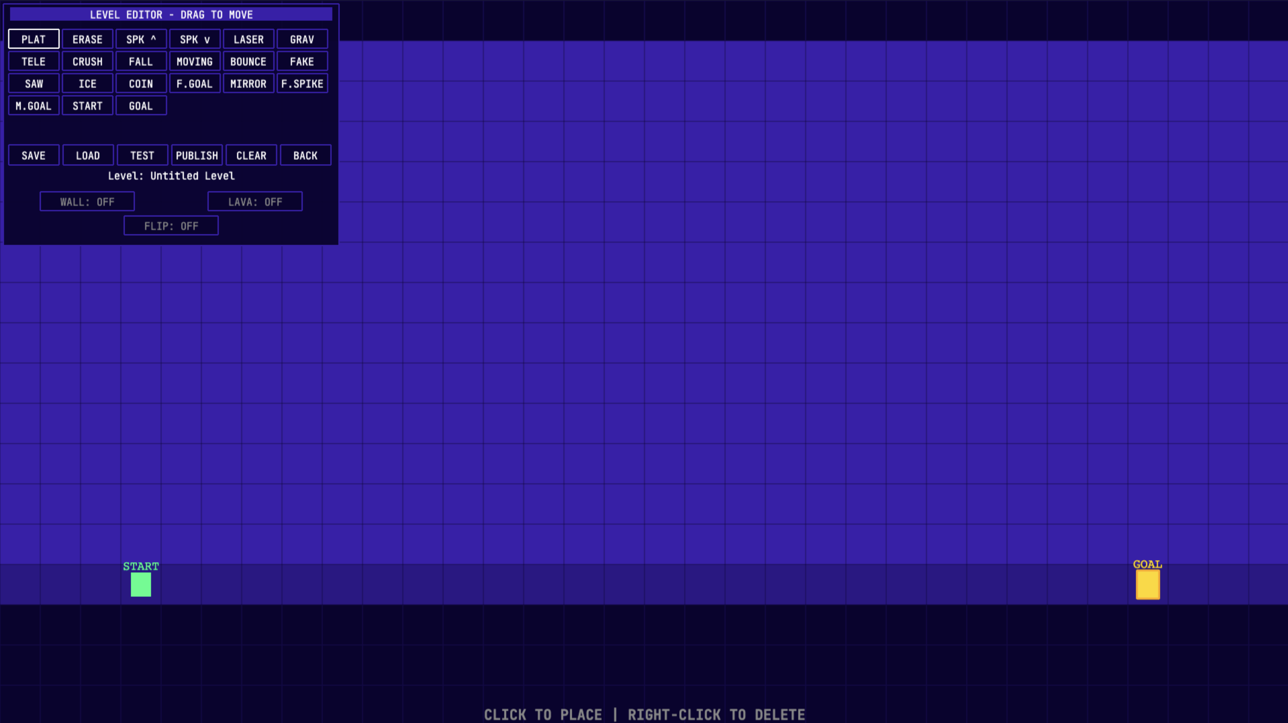Select the COIN tool
This screenshot has height=723, width=1288.
(141, 84)
